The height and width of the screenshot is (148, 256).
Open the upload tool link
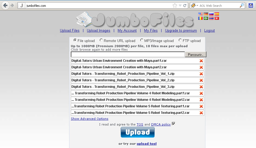[x=147, y=144]
